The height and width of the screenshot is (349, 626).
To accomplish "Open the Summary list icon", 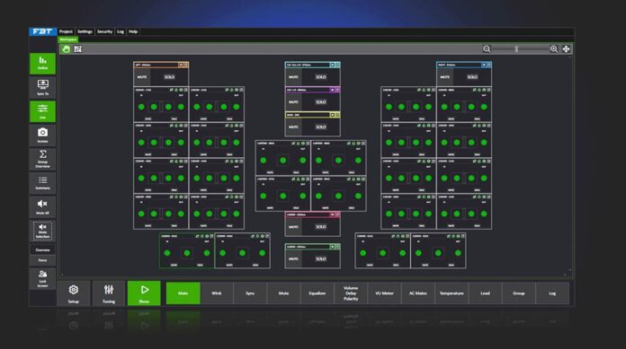I will (x=42, y=183).
